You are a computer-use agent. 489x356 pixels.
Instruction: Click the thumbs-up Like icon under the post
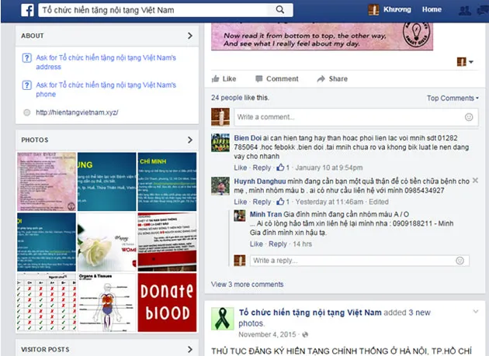216,78
